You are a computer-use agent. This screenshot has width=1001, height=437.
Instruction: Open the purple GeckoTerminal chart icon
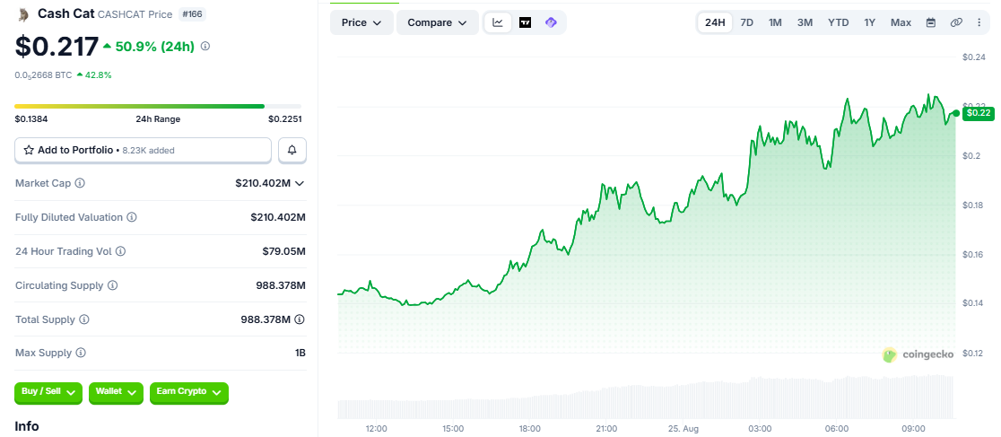(x=551, y=22)
